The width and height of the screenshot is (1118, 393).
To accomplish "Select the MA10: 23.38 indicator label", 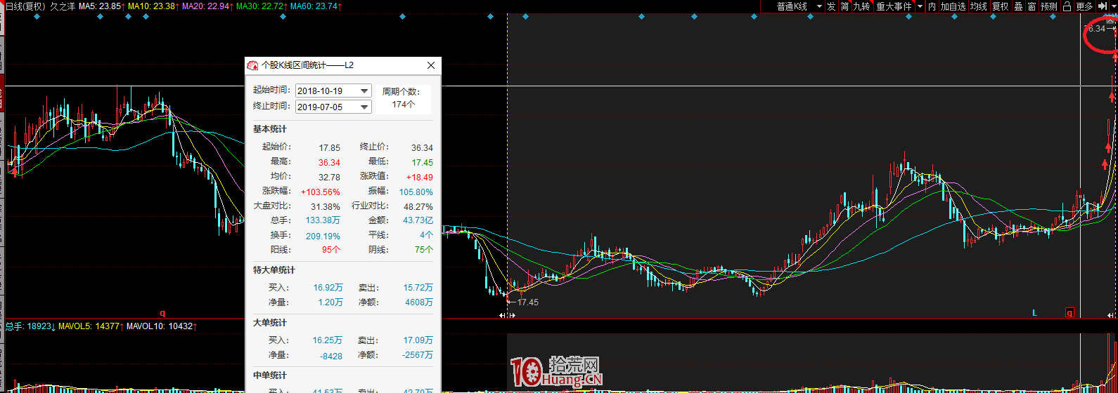I will click(x=153, y=6).
